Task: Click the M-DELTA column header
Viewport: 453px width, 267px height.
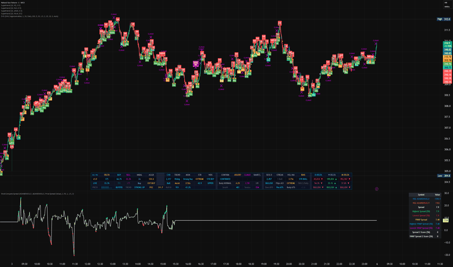Action: (345, 175)
